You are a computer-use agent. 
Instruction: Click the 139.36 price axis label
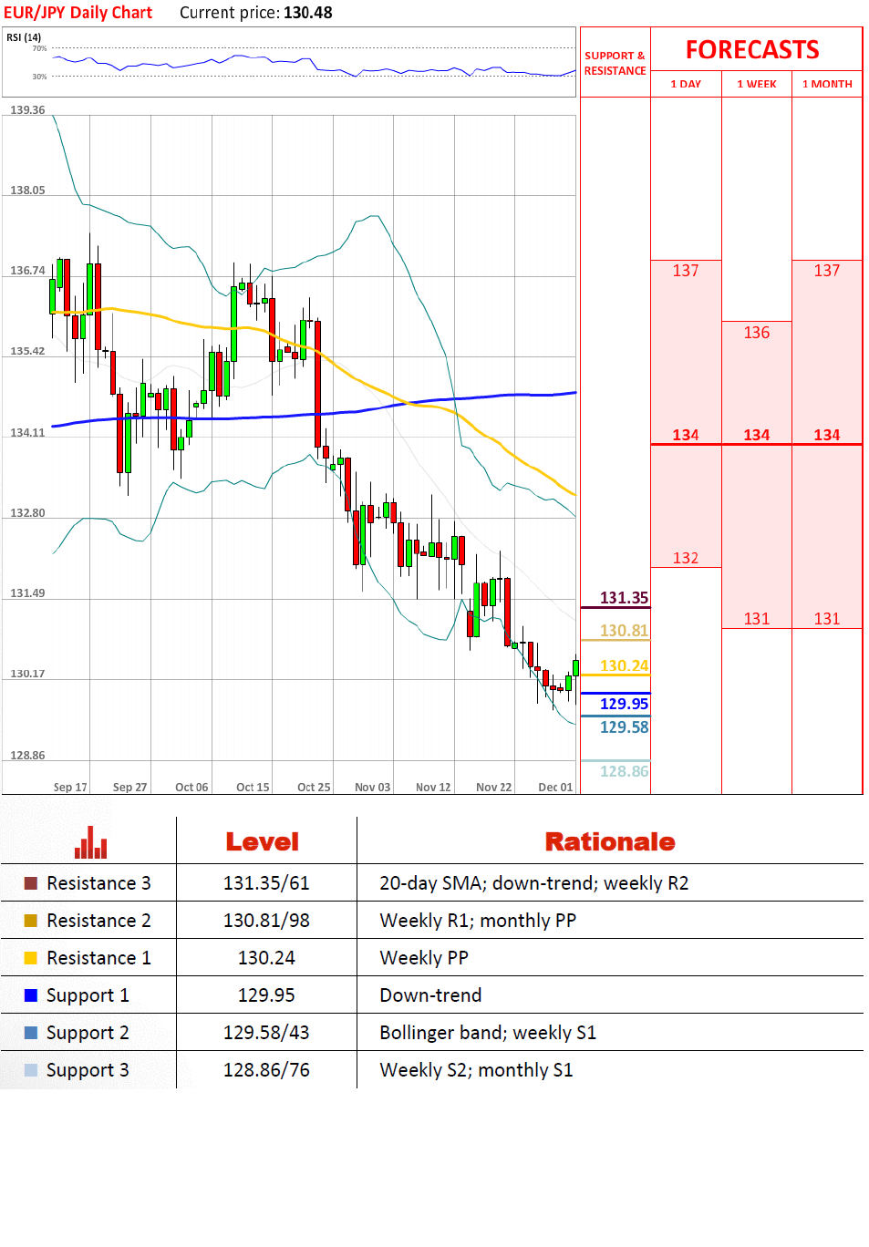(27, 110)
